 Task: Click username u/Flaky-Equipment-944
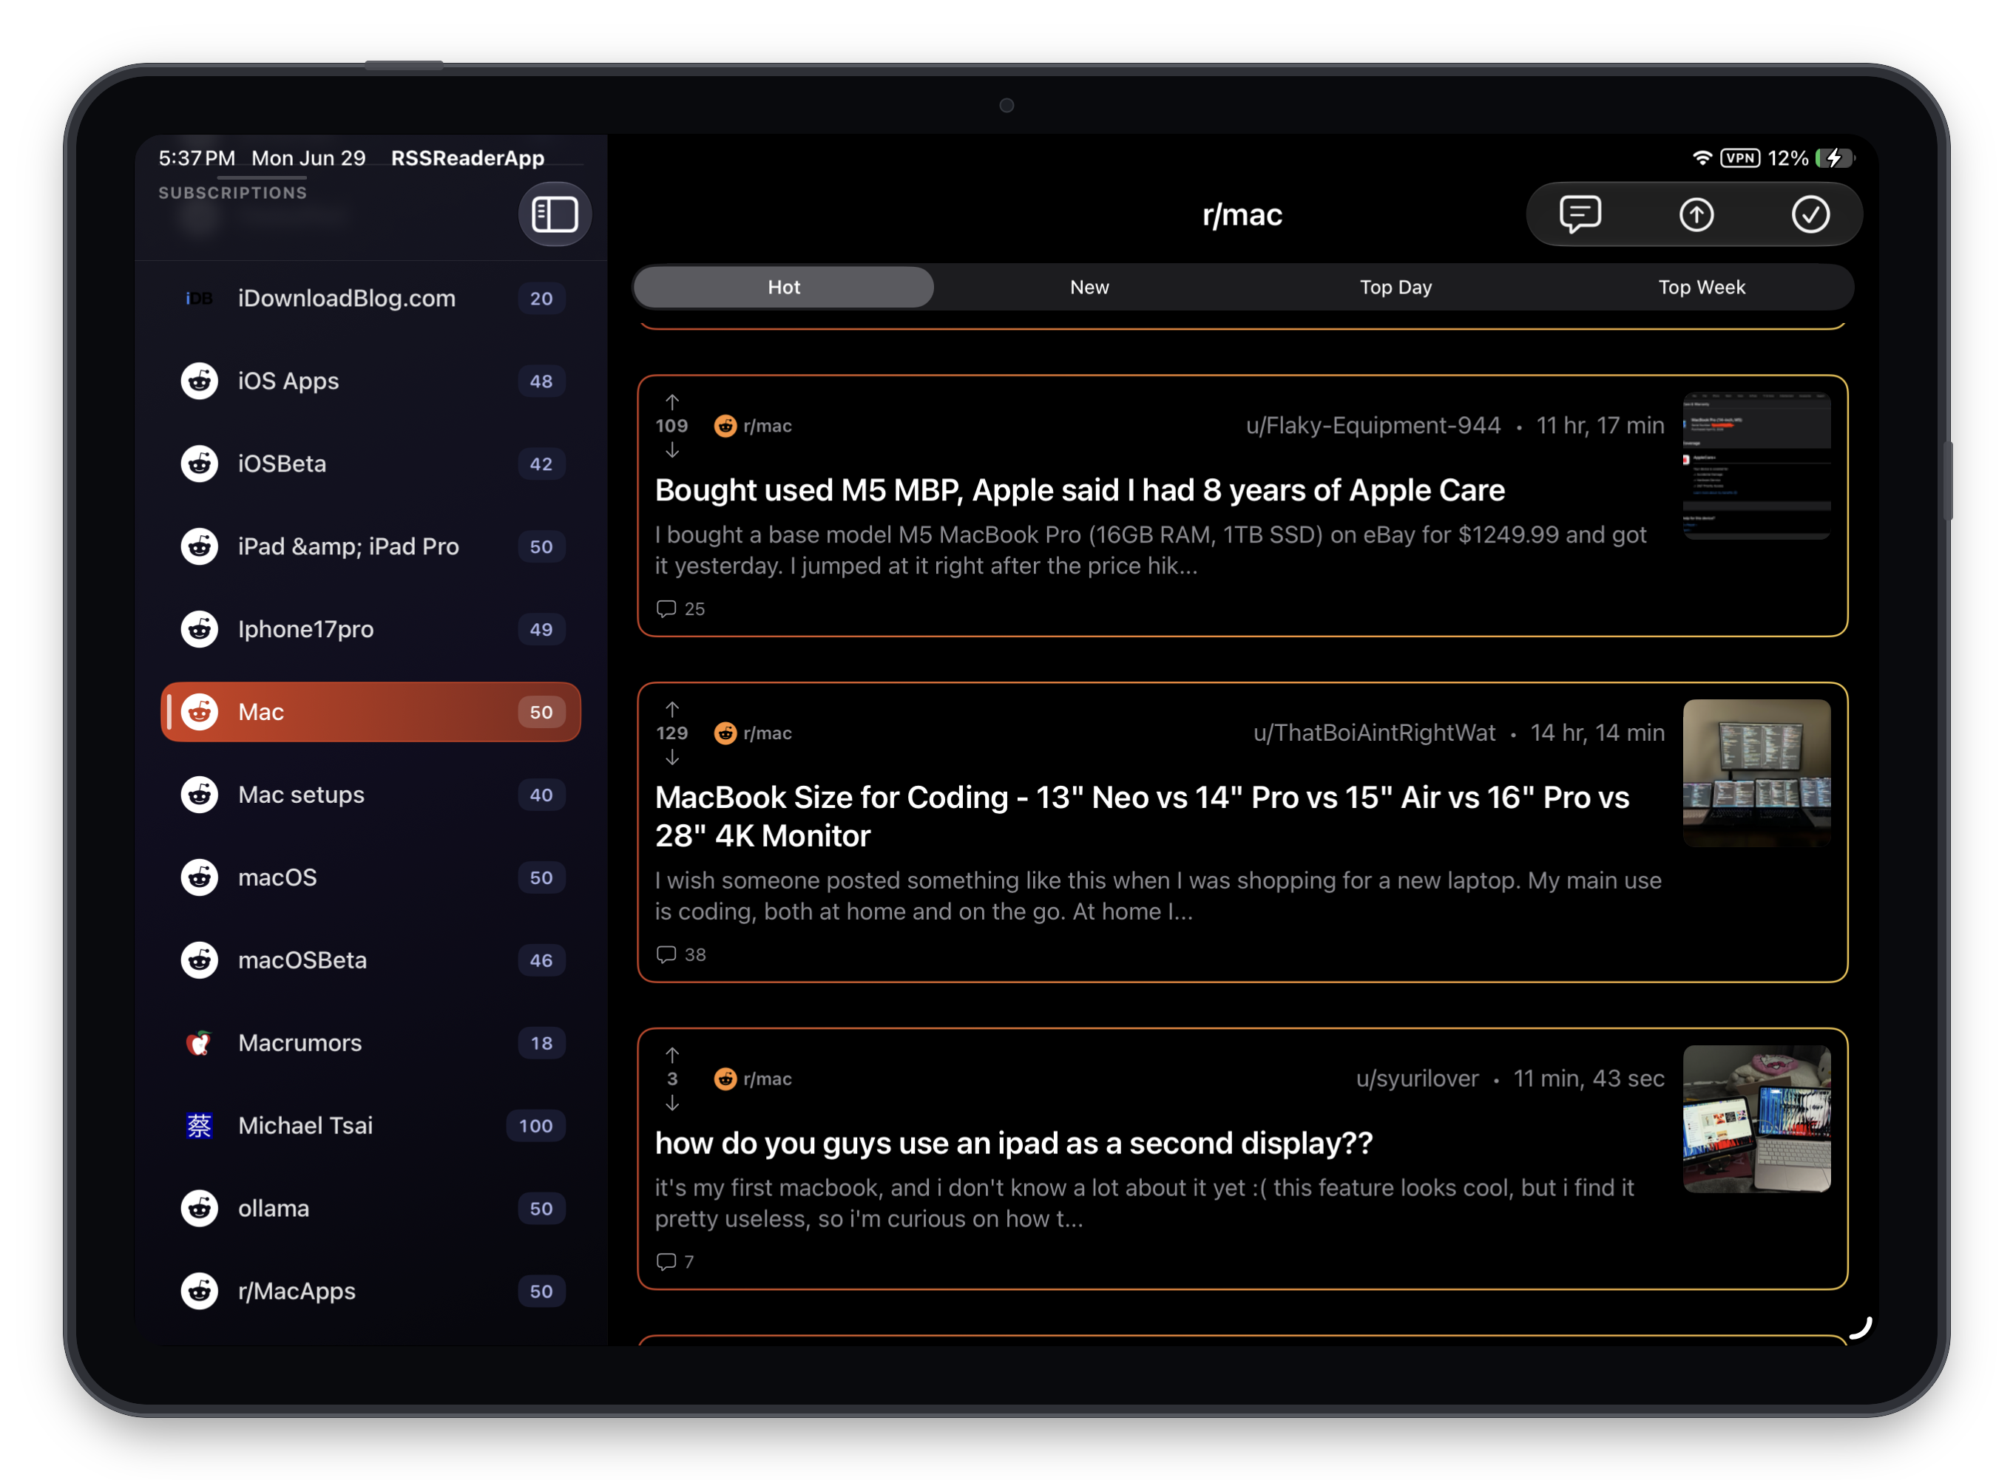point(1372,426)
